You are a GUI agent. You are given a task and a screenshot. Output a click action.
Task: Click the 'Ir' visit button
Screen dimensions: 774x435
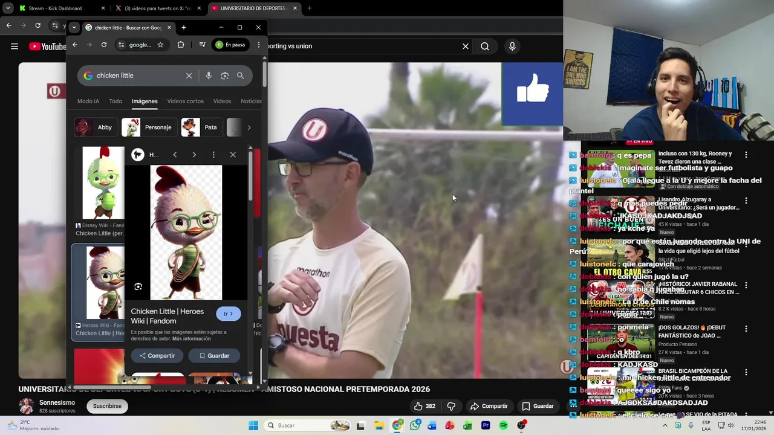pyautogui.click(x=229, y=314)
